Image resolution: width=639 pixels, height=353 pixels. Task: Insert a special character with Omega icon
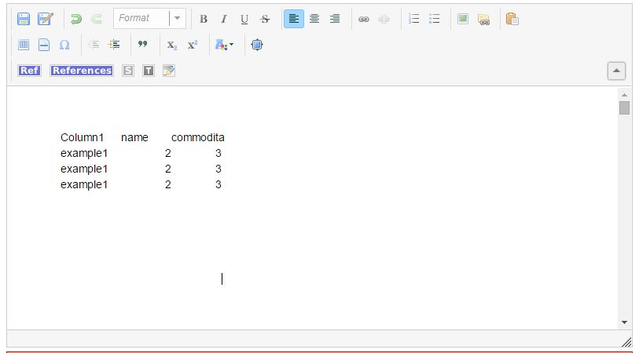[x=64, y=45]
